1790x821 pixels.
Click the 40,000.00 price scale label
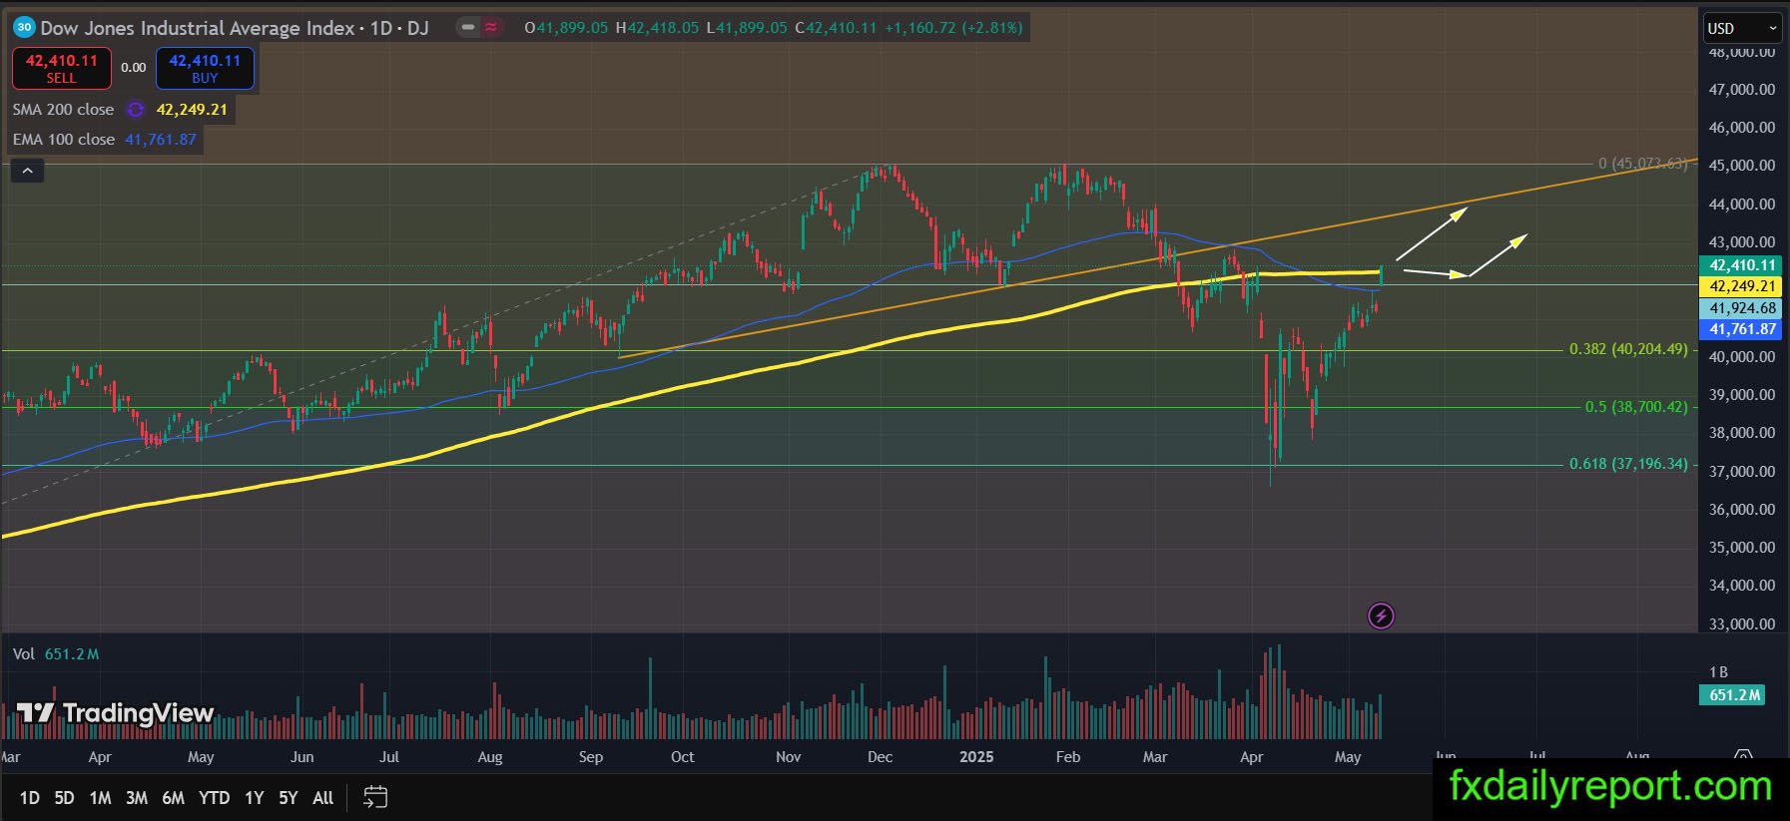[x=1742, y=357]
